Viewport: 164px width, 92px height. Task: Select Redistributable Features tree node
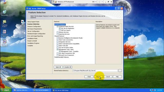(61, 57)
